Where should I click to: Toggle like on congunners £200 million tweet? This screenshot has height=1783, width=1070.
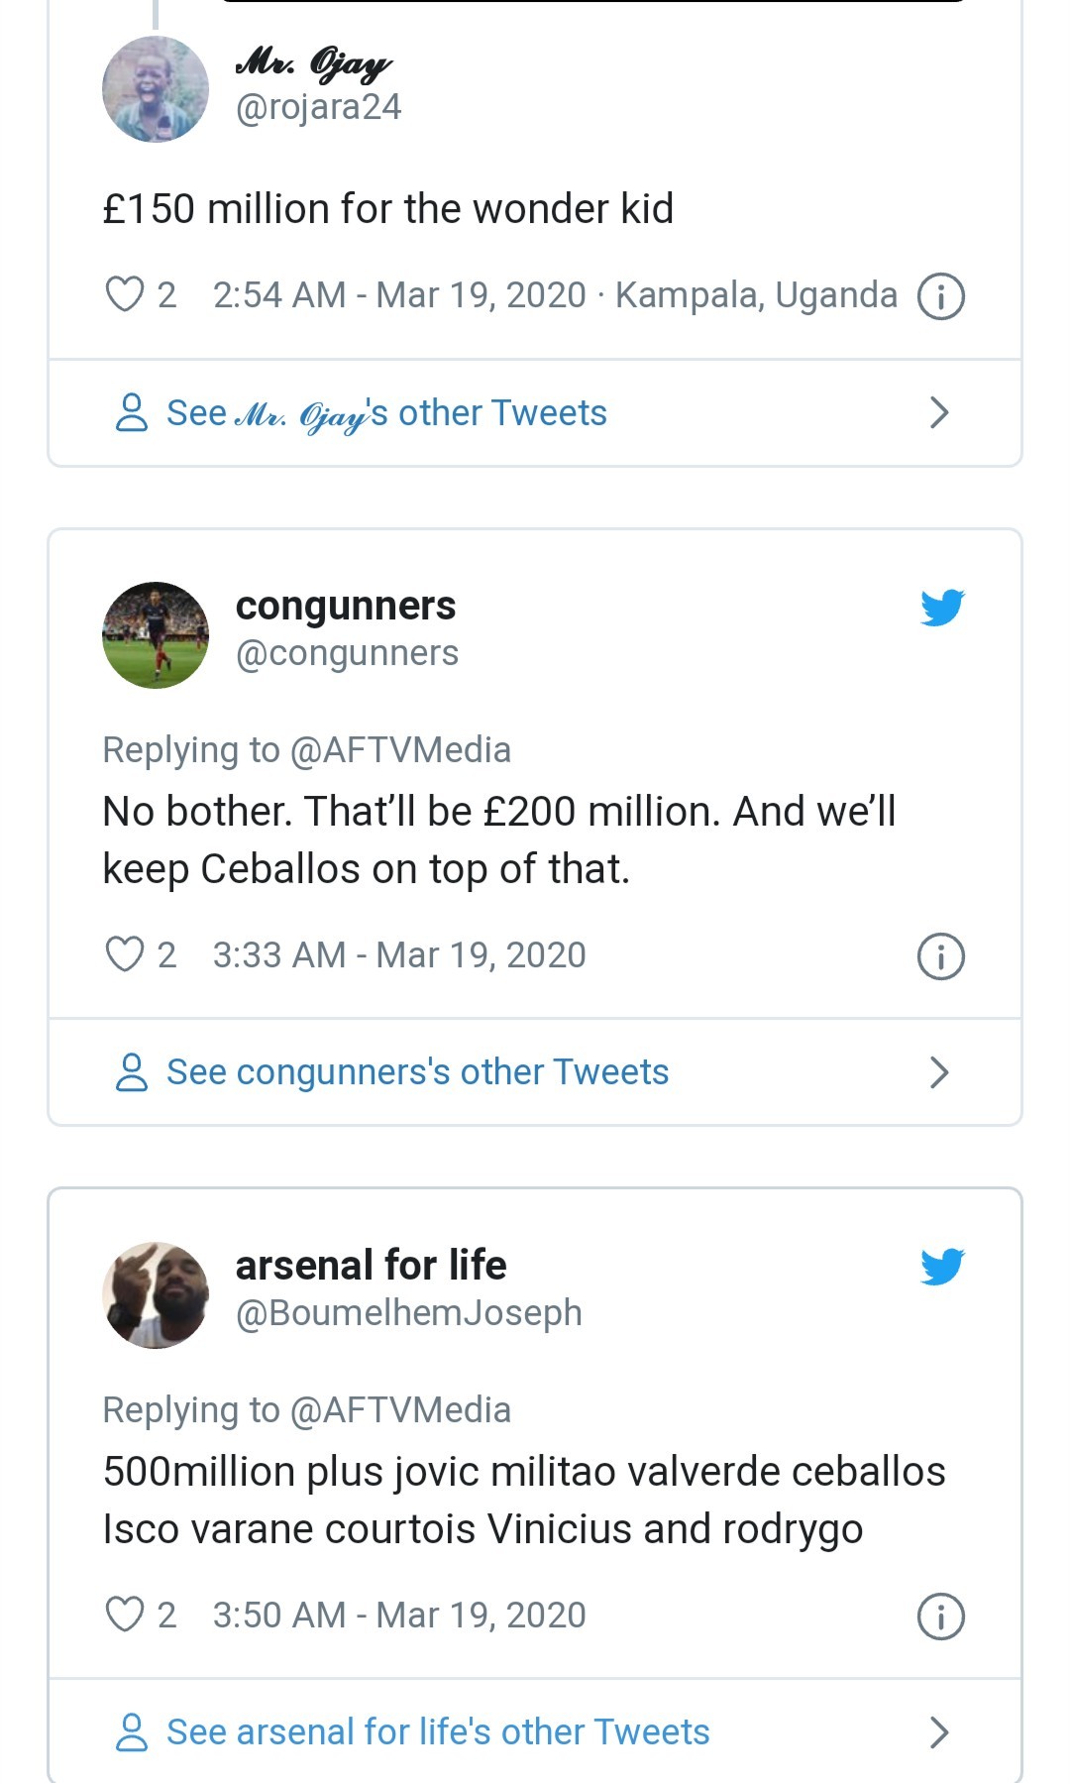127,953
